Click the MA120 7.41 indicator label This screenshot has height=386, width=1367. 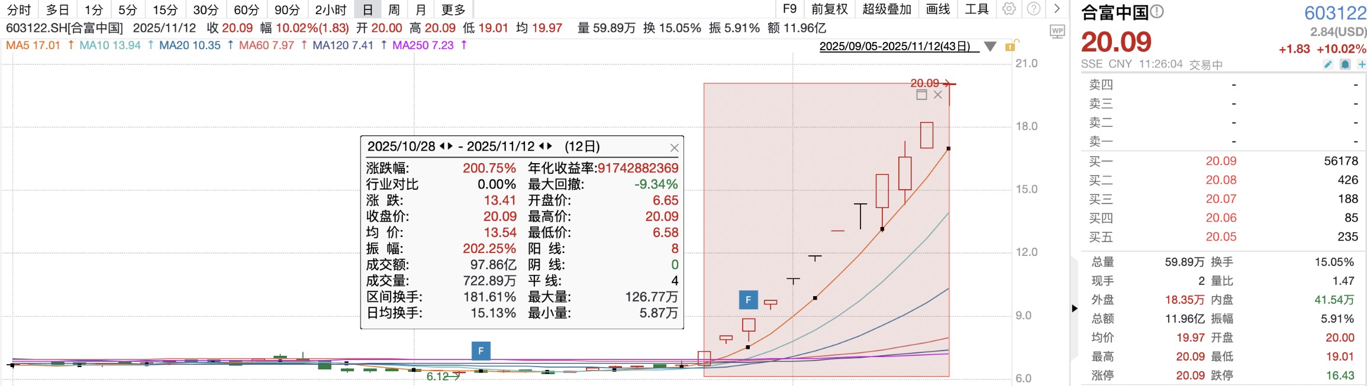click(343, 45)
